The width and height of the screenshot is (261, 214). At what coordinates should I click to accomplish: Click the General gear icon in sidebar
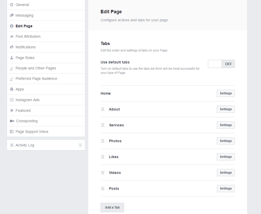[x=11, y=5]
